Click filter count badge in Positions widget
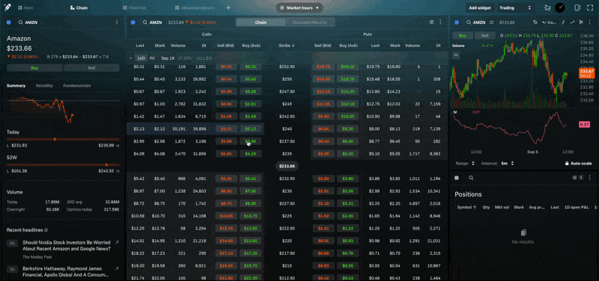 (x=582, y=178)
